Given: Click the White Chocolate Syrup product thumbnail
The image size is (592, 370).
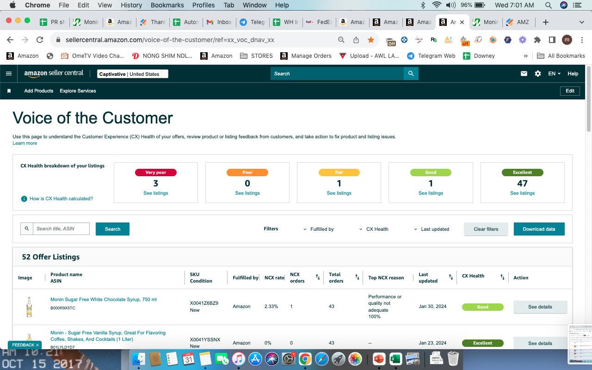Looking at the screenshot, I should pyautogui.click(x=29, y=307).
